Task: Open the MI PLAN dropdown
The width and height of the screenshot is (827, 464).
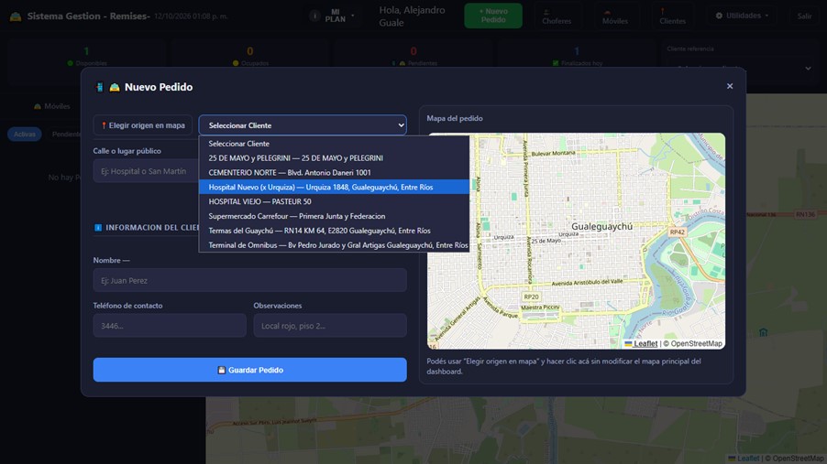Action: point(339,16)
